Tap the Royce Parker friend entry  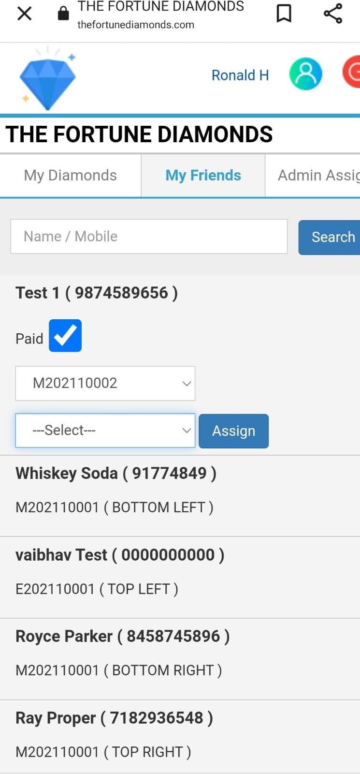click(x=180, y=659)
